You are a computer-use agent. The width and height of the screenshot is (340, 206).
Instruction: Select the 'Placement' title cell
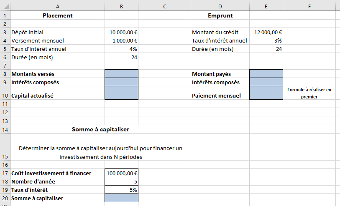pyautogui.click(x=57, y=15)
